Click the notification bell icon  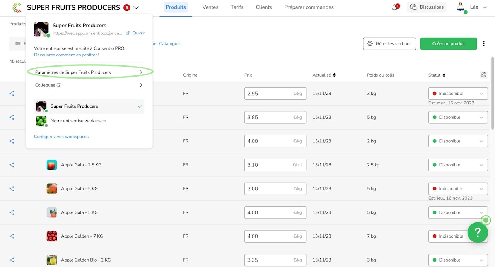click(x=394, y=7)
